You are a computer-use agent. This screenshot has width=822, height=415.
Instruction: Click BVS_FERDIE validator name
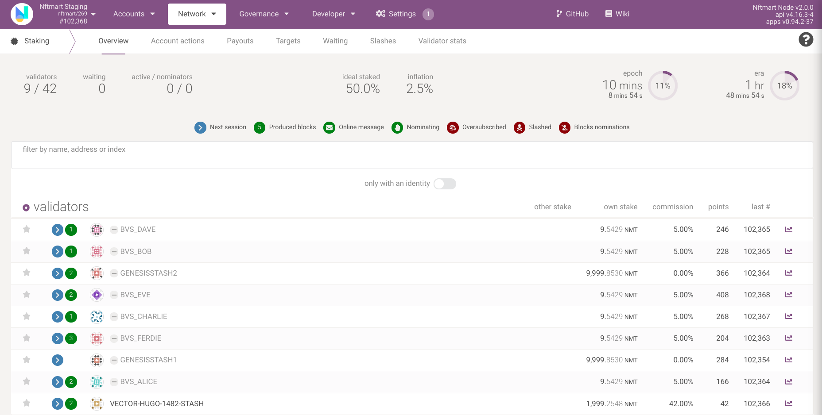[140, 338]
